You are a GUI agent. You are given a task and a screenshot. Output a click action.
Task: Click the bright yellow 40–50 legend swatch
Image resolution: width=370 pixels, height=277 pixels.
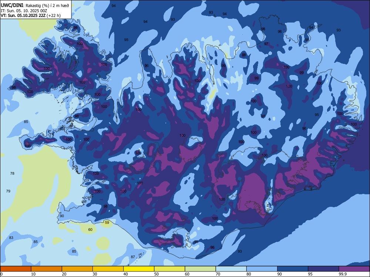coord(139,269)
